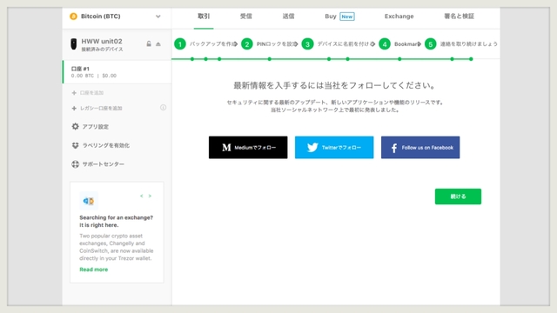Viewport: 557px width, 313px height.
Task: Click the アプリ設定 text link
Action: pos(96,127)
